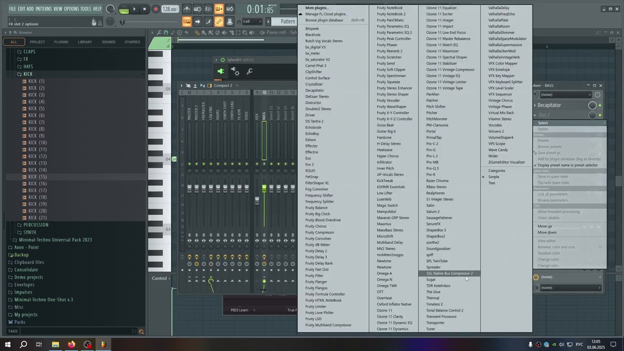
Task: Expand the SYNTH folder in browser
Action: pos(30,232)
